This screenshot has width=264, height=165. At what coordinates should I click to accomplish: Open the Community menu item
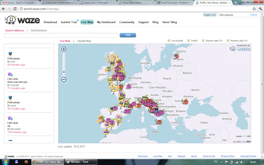[x=127, y=22]
